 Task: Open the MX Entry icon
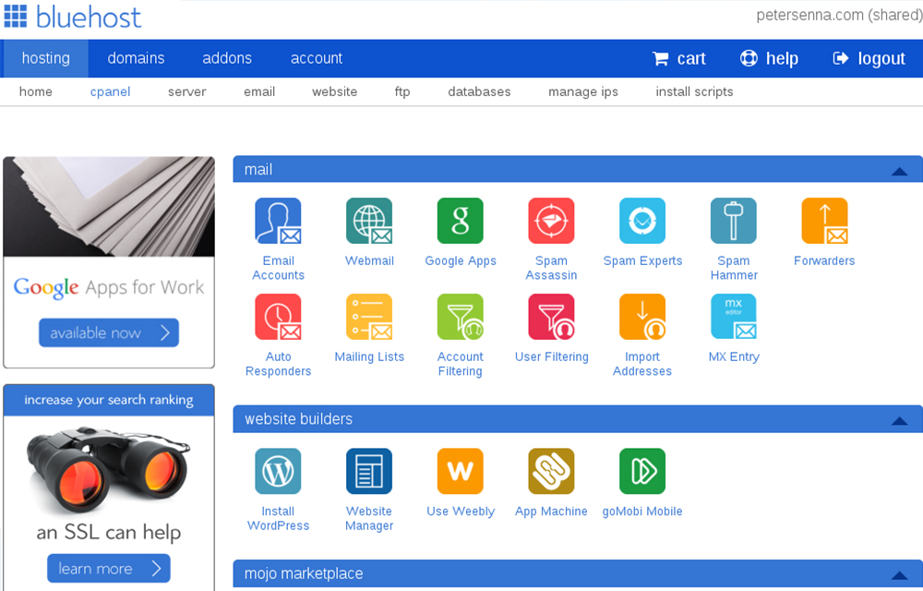pos(734,317)
